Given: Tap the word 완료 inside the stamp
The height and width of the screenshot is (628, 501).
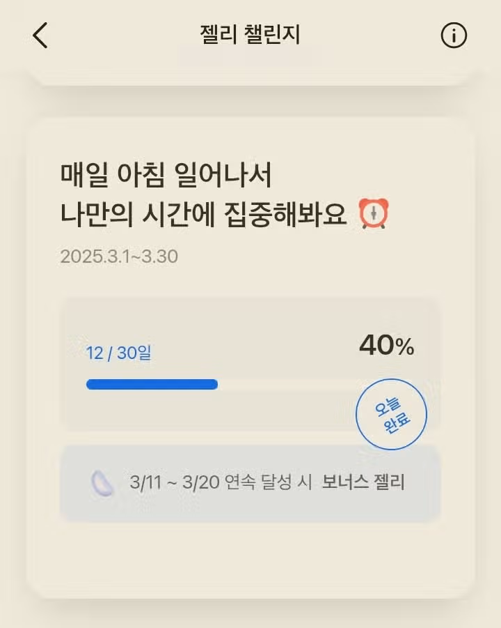Looking at the screenshot, I should (x=397, y=422).
